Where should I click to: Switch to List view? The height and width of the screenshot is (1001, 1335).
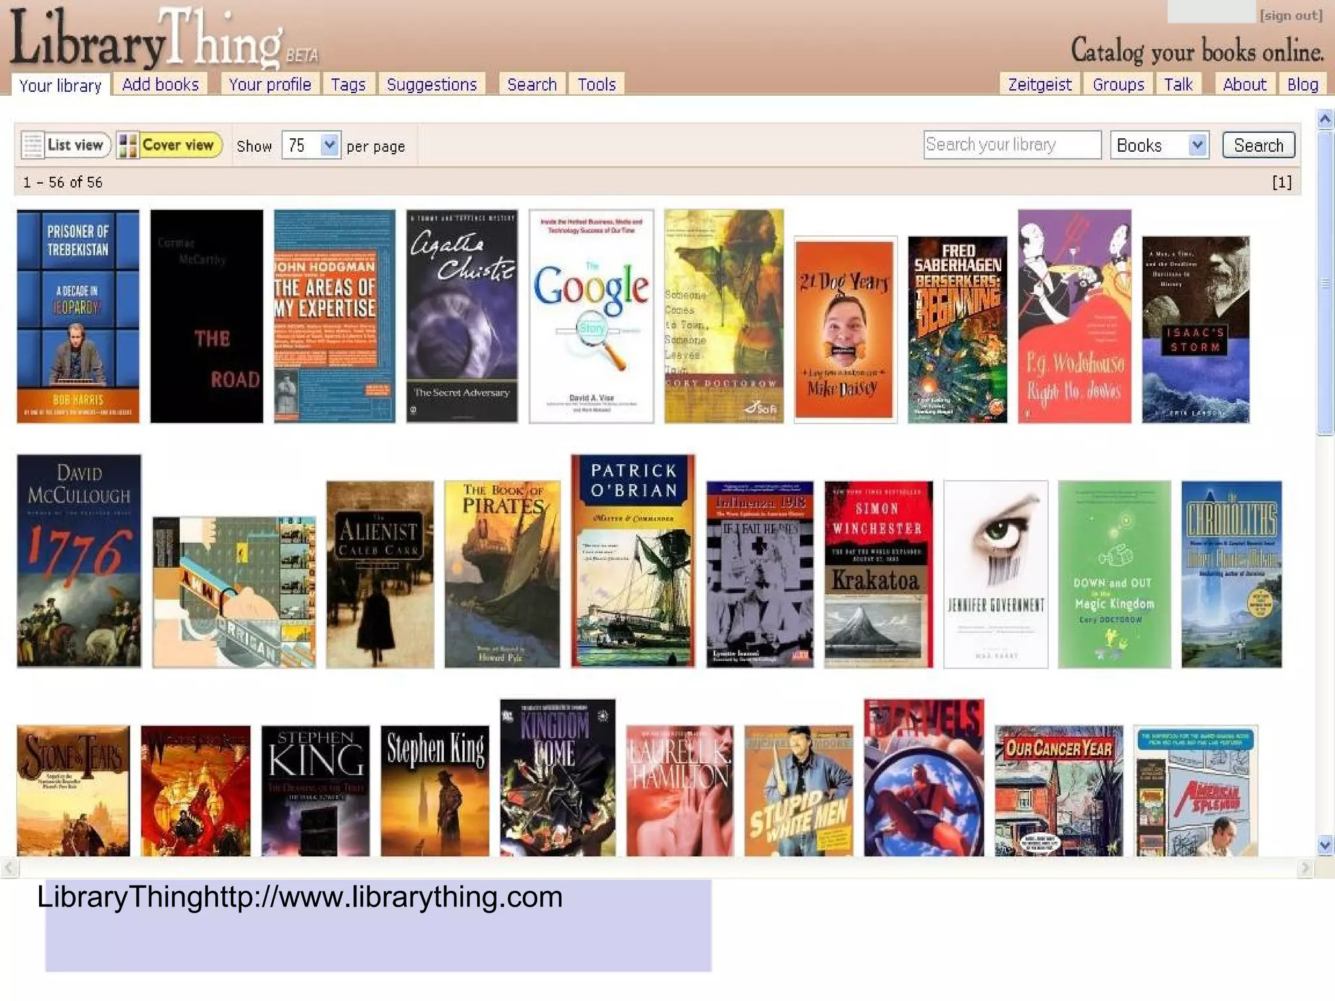click(66, 145)
